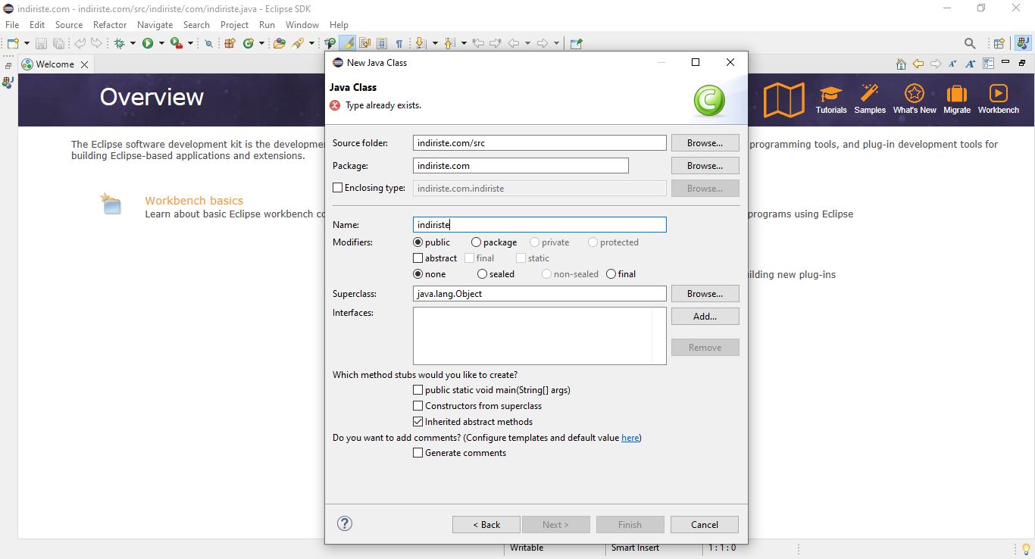The height and width of the screenshot is (559, 1035).
Task: Expand the New wizard dropdown arrow
Action: pyautogui.click(x=27, y=43)
